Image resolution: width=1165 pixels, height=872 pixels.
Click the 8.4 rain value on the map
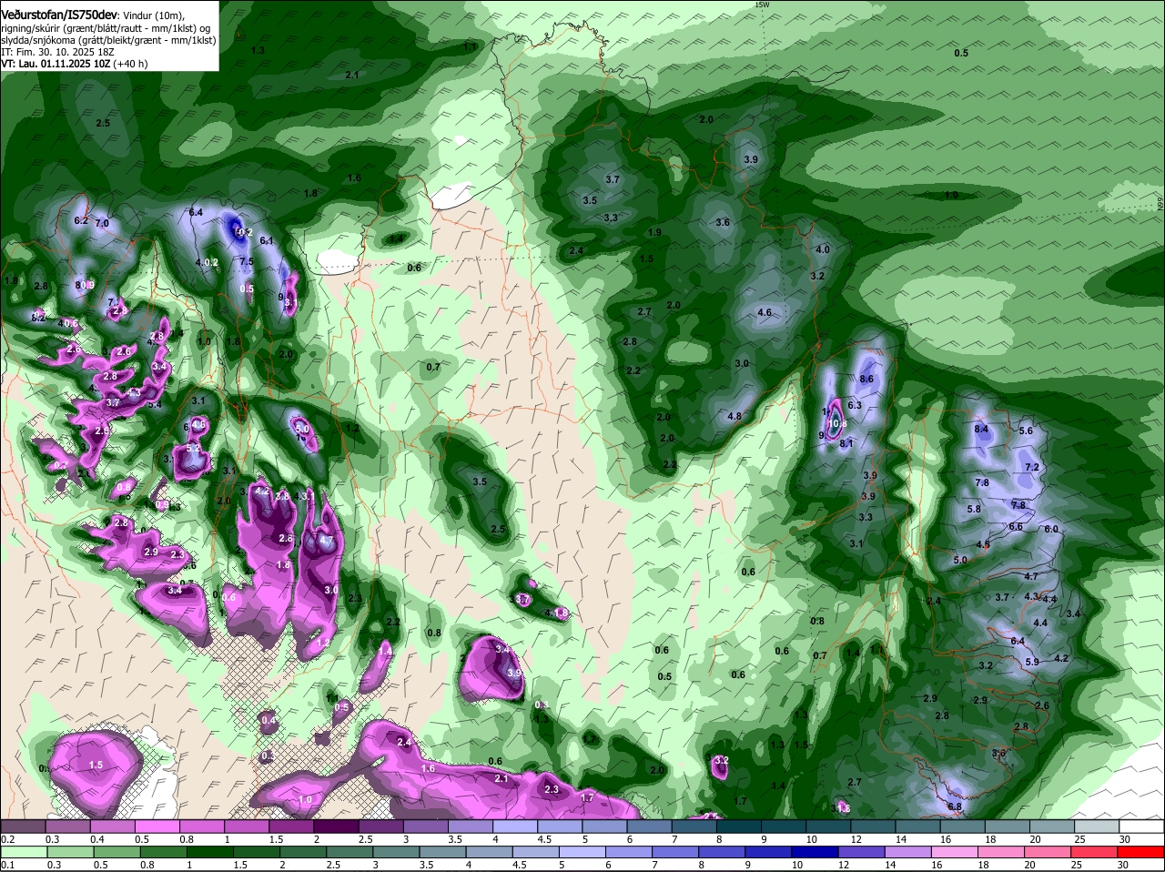coord(981,429)
